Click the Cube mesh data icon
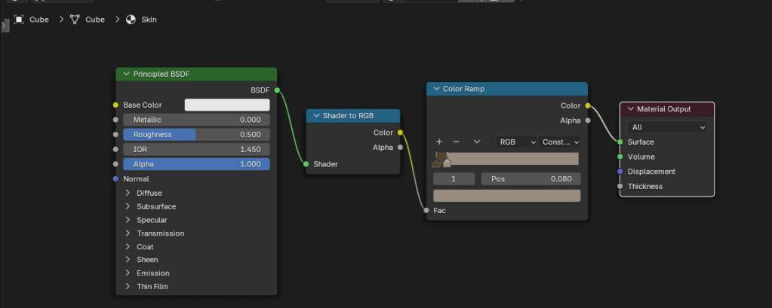772x308 pixels. [75, 20]
